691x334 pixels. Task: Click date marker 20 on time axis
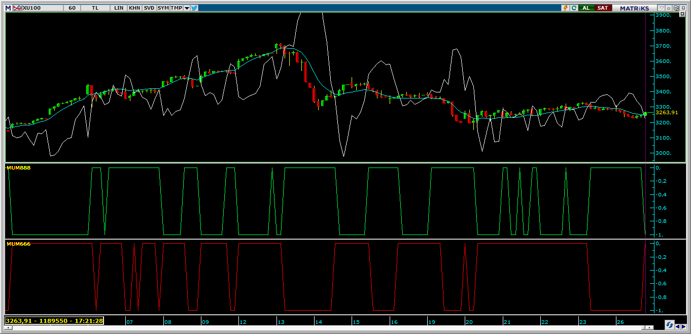(469, 322)
